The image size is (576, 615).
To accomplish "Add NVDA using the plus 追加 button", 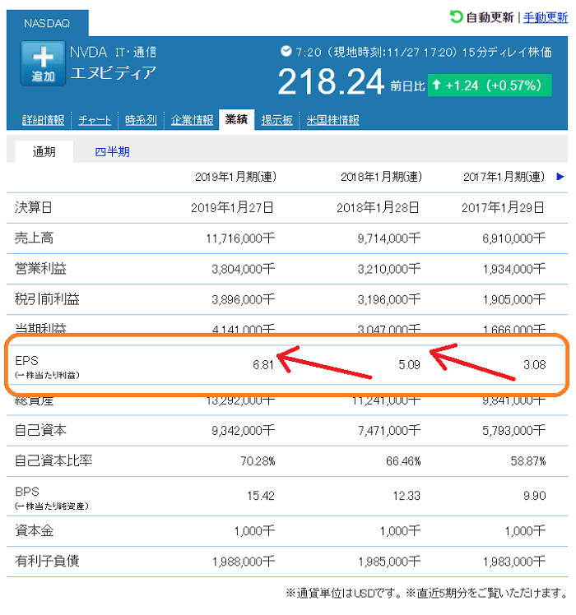I will point(43,63).
